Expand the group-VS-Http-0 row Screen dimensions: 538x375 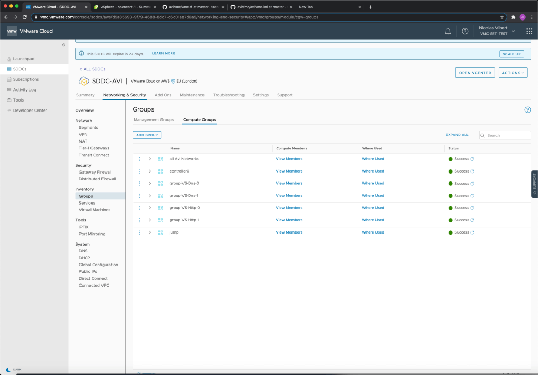(150, 208)
